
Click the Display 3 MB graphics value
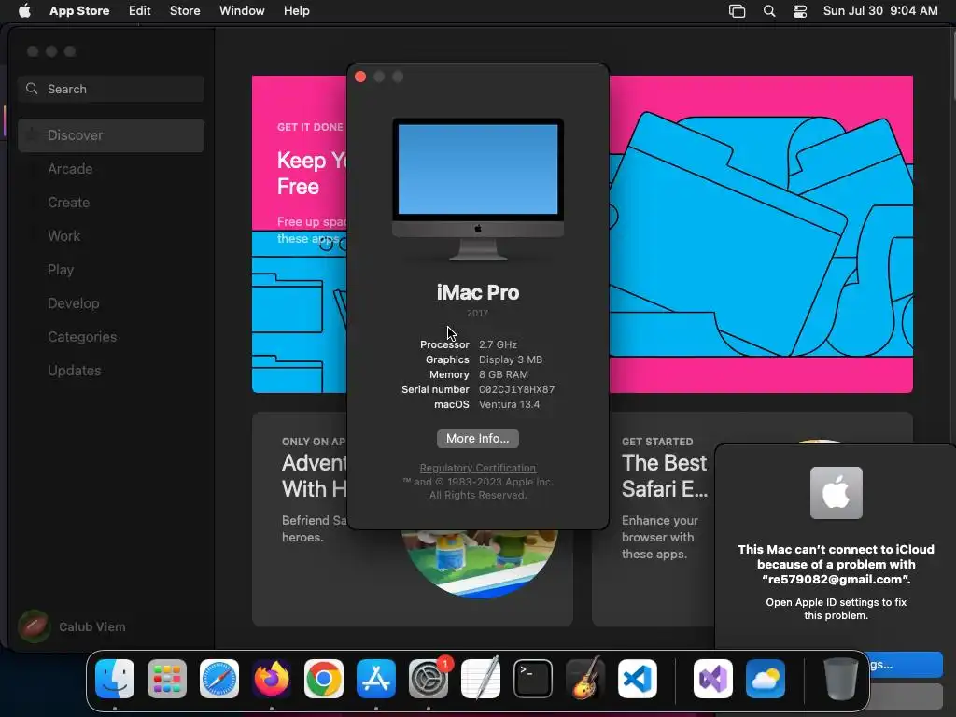(511, 359)
